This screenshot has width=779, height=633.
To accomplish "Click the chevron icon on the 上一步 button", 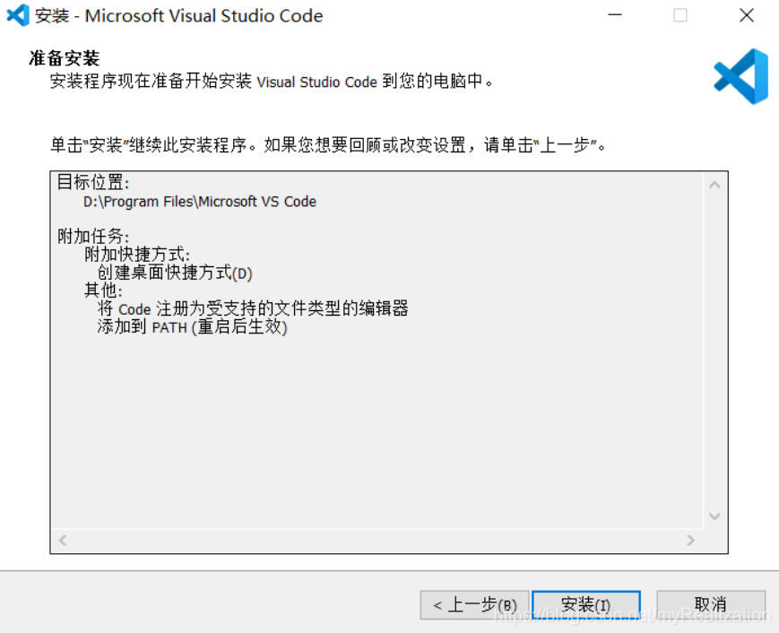I will point(440,604).
